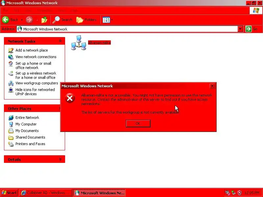The image size is (263, 197).
Task: Go up one folder level icon
Action: coord(44,20)
